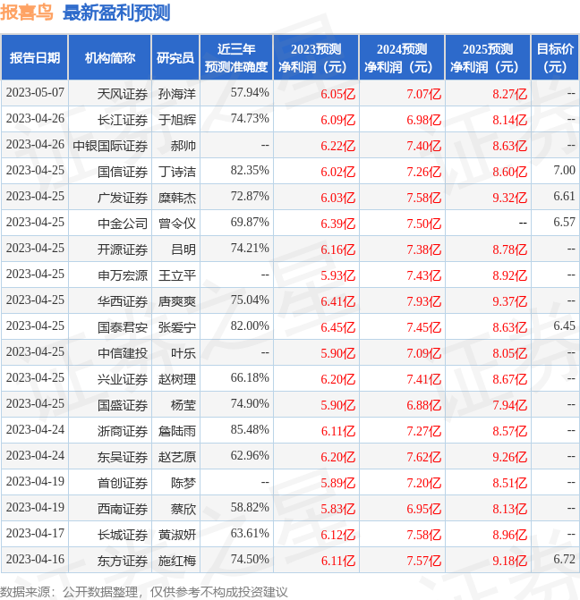The height and width of the screenshot is (600, 580).
Task: Click accuracy value 85.48%
Action: [250, 430]
